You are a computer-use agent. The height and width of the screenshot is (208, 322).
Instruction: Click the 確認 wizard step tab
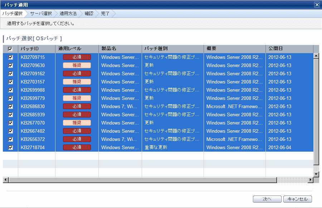(x=89, y=14)
